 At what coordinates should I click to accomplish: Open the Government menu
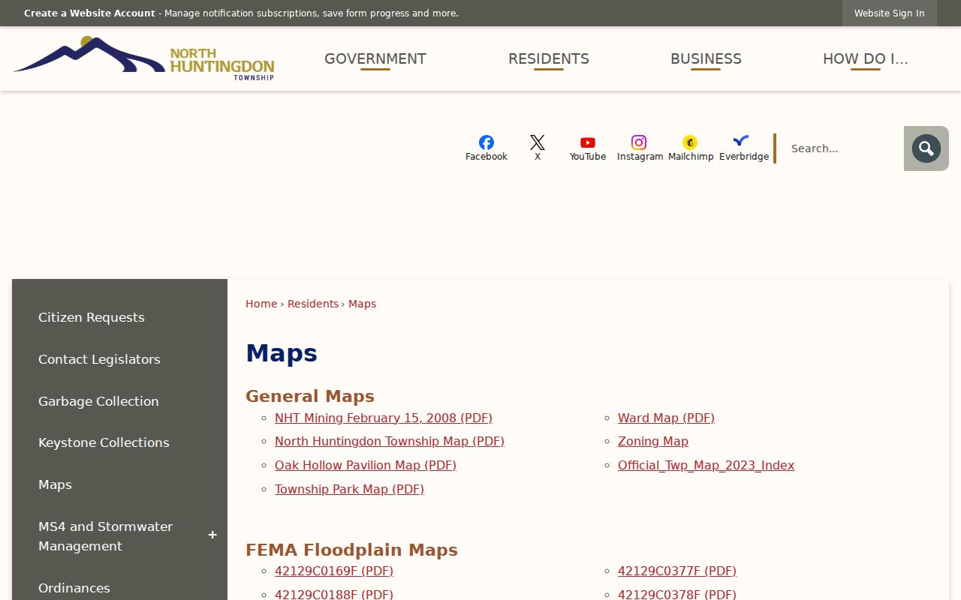[375, 59]
